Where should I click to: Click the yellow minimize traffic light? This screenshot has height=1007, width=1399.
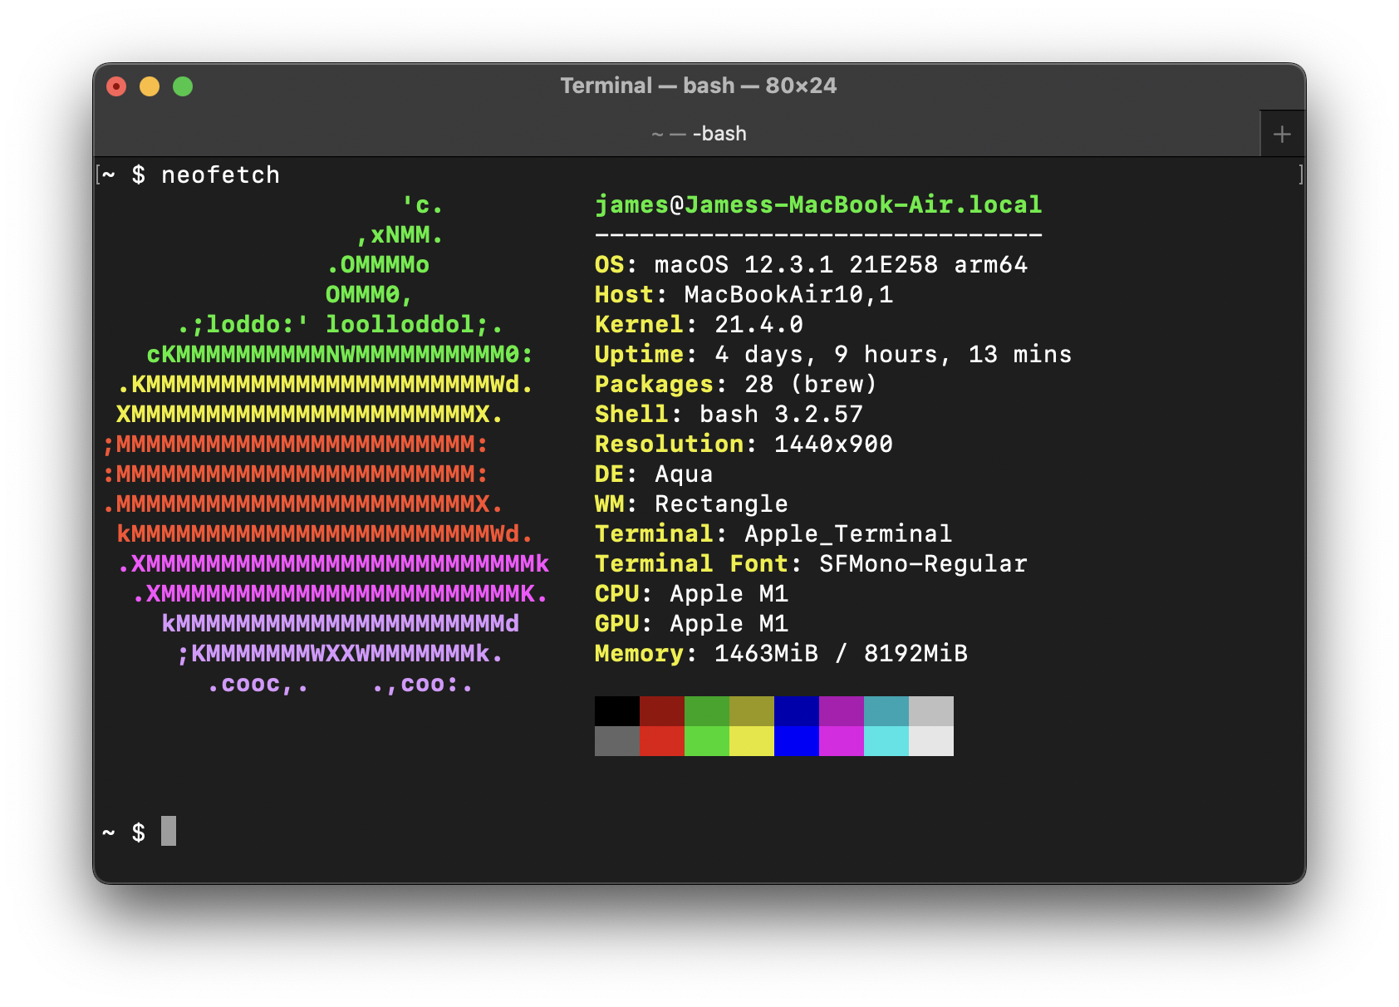coord(149,86)
